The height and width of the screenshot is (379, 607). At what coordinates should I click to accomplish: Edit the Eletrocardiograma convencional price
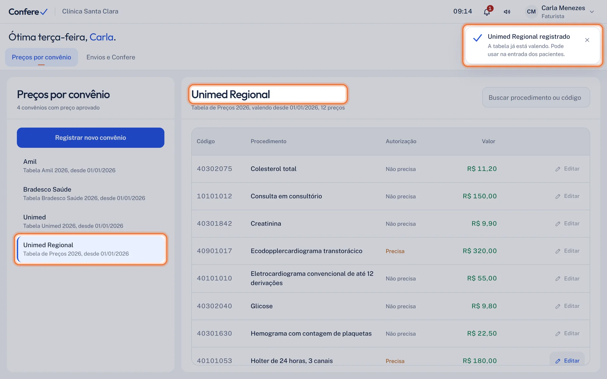tap(567, 279)
